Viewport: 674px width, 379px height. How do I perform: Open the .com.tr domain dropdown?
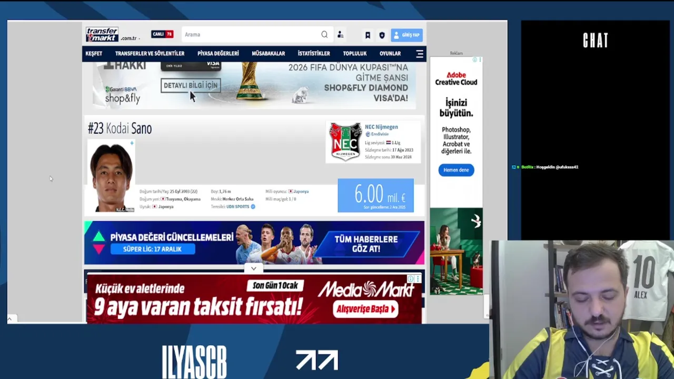[x=130, y=38]
